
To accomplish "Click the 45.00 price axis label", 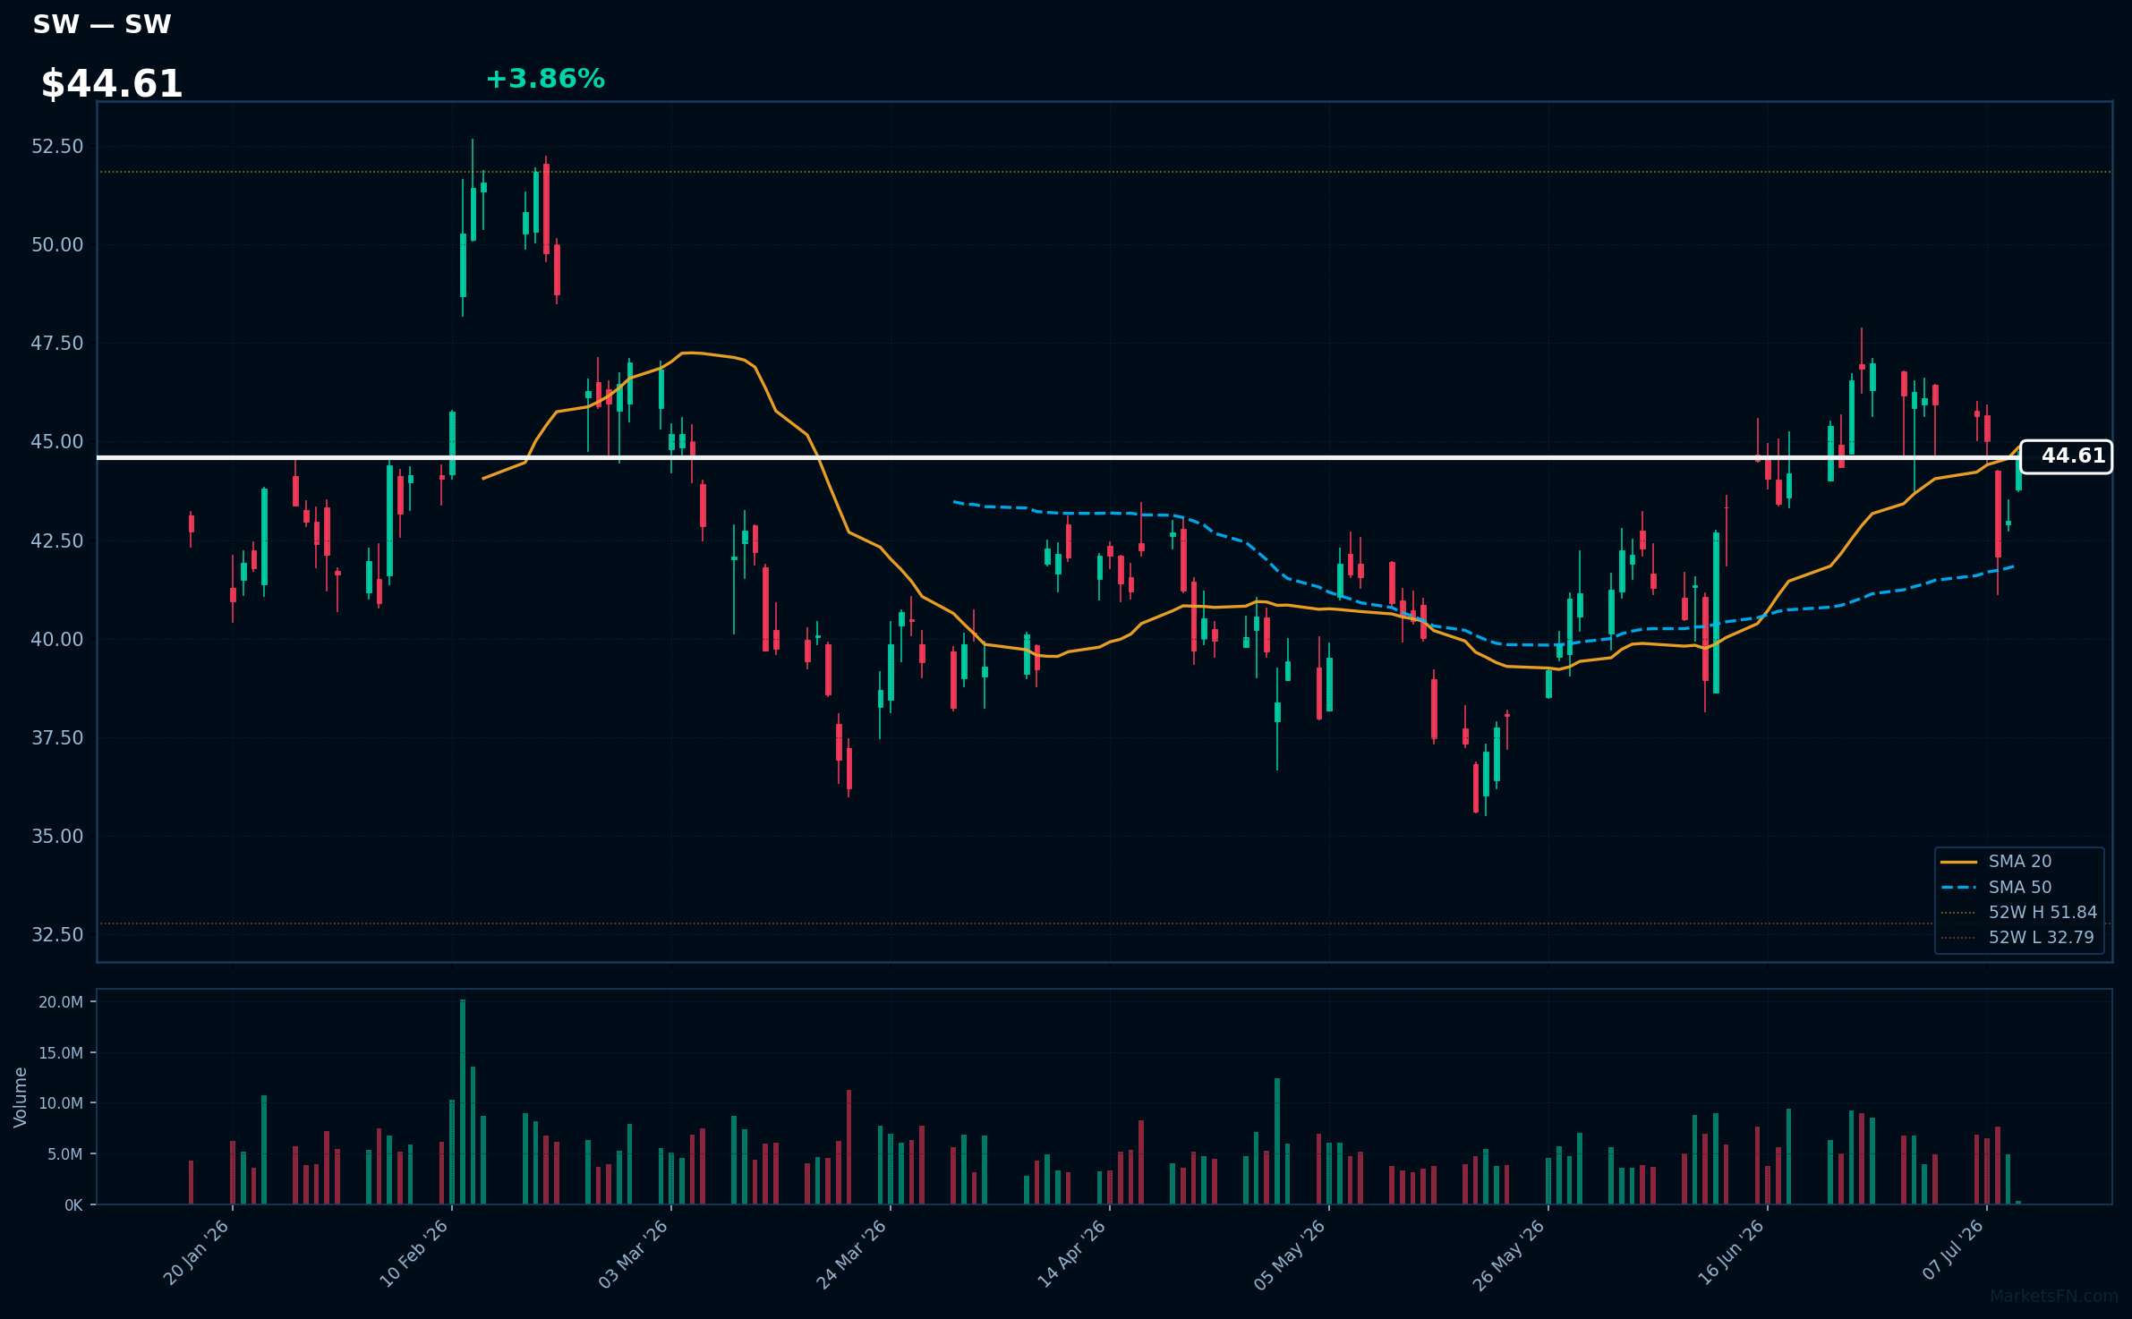I will tap(57, 442).
